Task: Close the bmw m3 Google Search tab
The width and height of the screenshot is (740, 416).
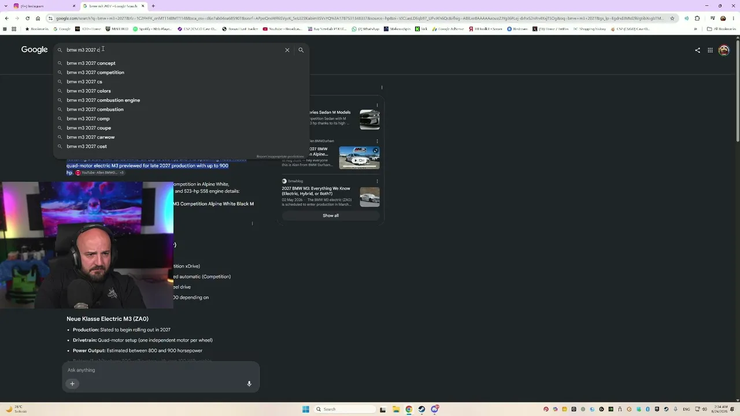Action: (x=143, y=6)
